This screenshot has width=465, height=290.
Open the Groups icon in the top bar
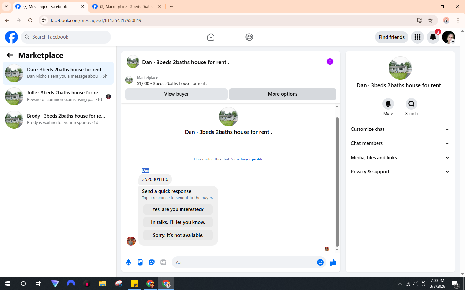tap(249, 37)
